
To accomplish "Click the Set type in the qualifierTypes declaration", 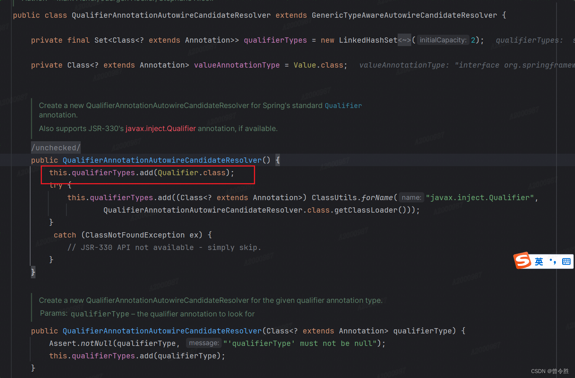I will pyautogui.click(x=101, y=40).
